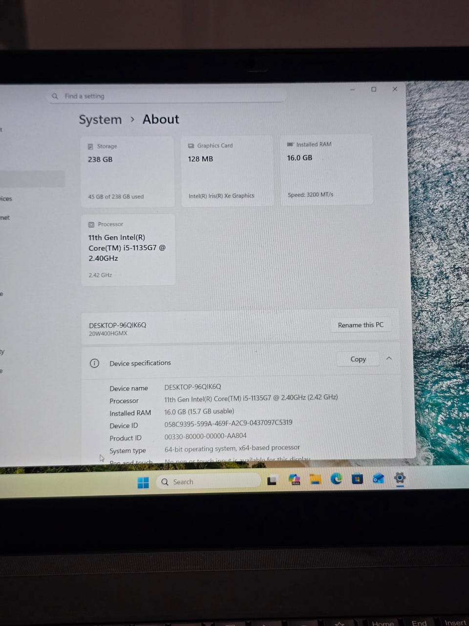Open Outlook from the taskbar
The height and width of the screenshot is (626, 469).
[x=378, y=478]
